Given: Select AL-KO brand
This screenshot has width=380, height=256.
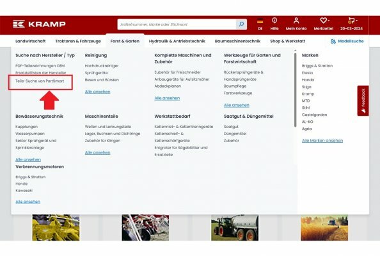Looking at the screenshot, I should (307, 122).
